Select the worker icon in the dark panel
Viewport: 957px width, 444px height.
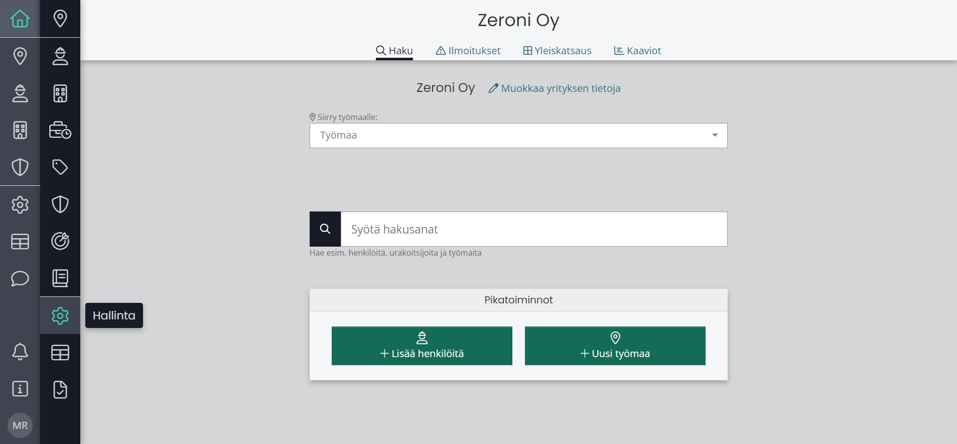(60, 56)
